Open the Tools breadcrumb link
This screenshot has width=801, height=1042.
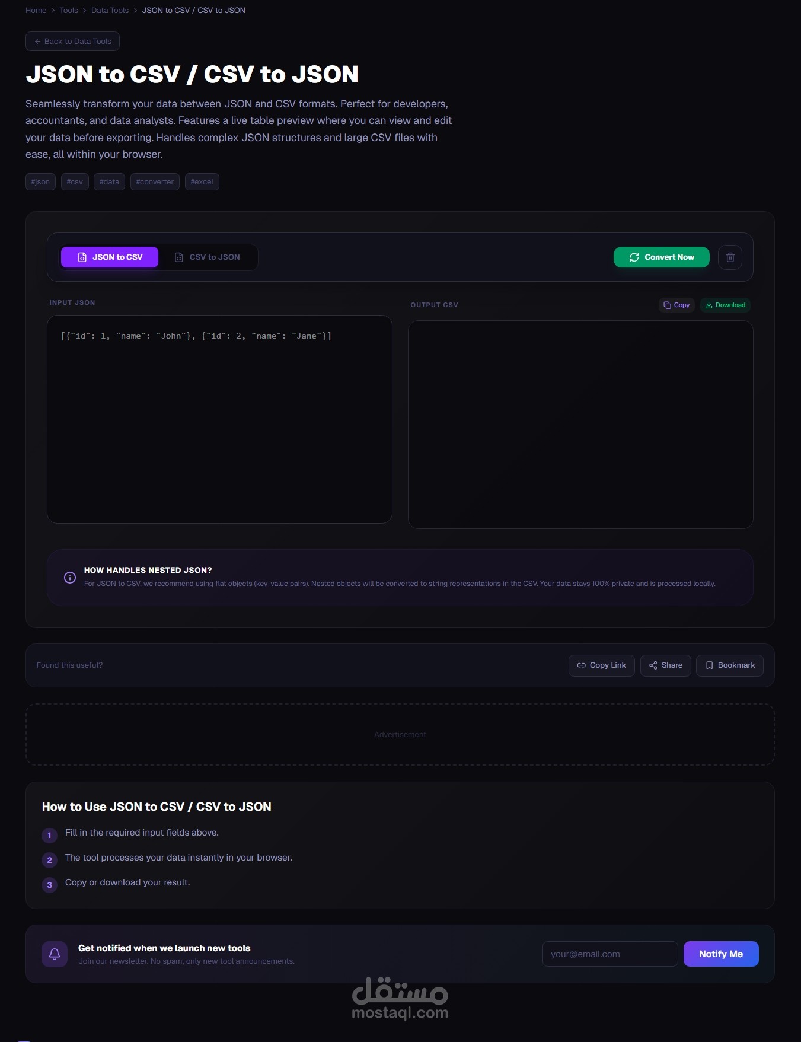(x=69, y=11)
